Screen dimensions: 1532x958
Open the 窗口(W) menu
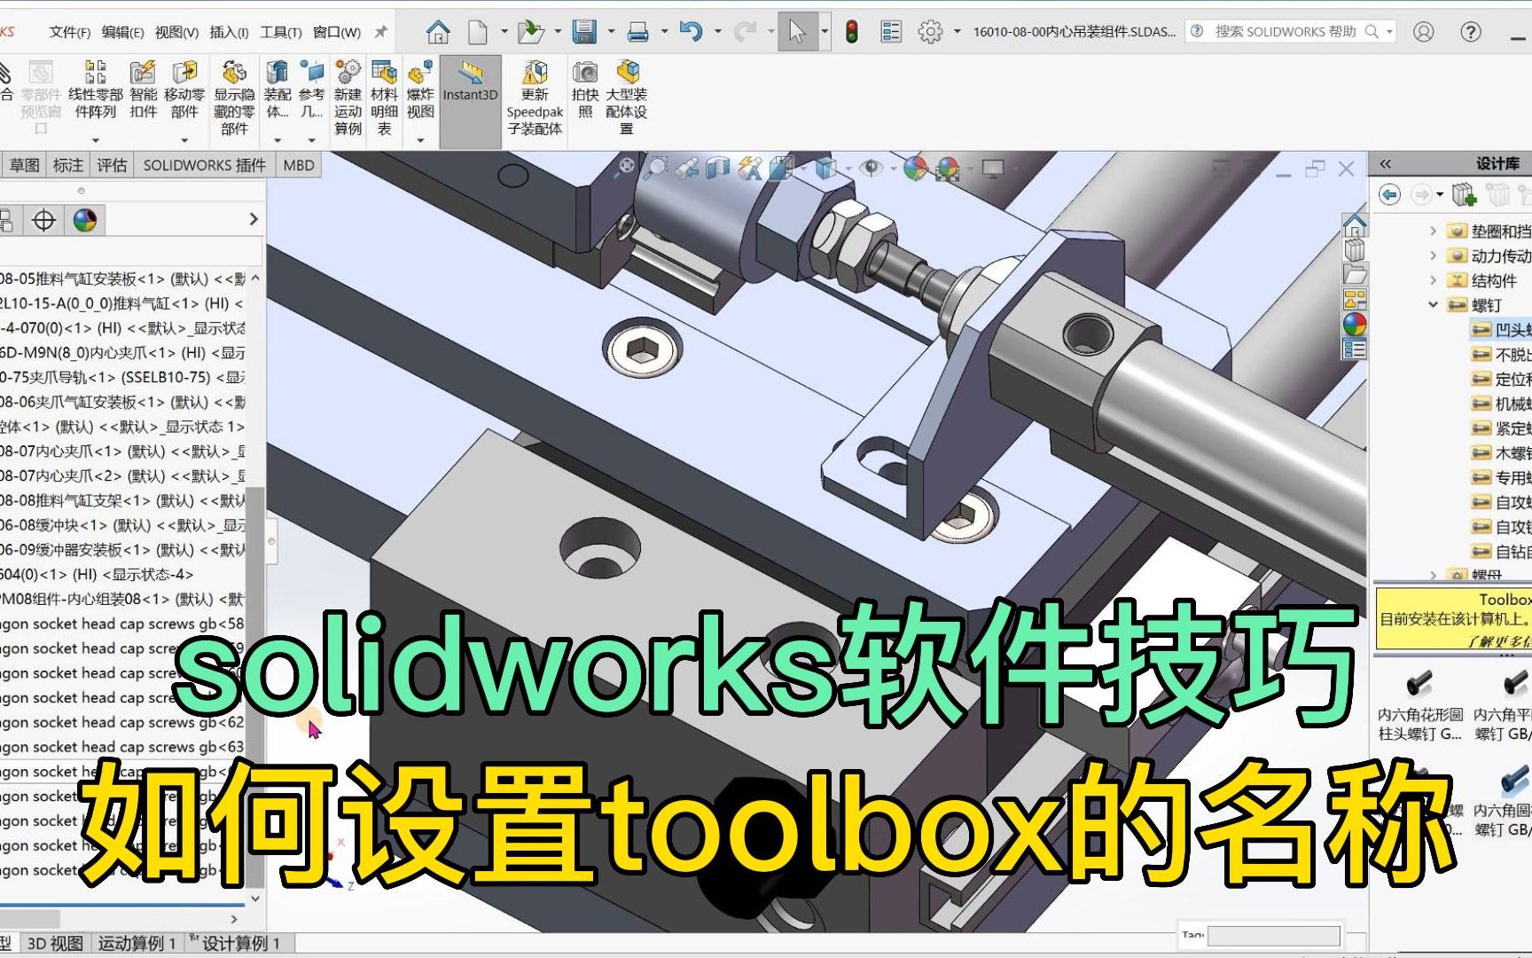tap(337, 32)
